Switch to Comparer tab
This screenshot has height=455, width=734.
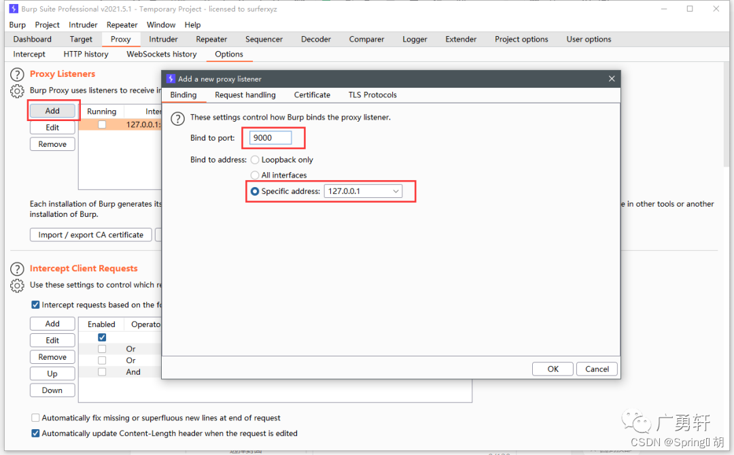(x=366, y=39)
